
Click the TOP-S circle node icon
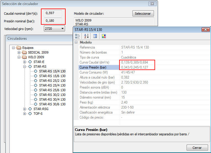(30, 114)
